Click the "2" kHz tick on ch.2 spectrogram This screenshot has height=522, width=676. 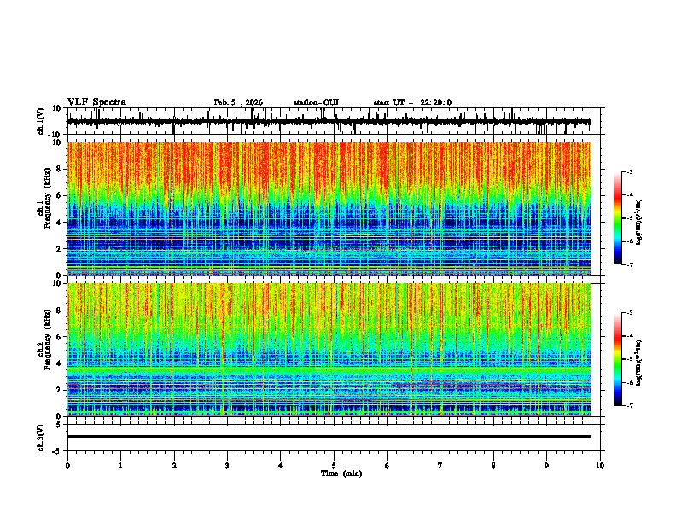(60, 390)
